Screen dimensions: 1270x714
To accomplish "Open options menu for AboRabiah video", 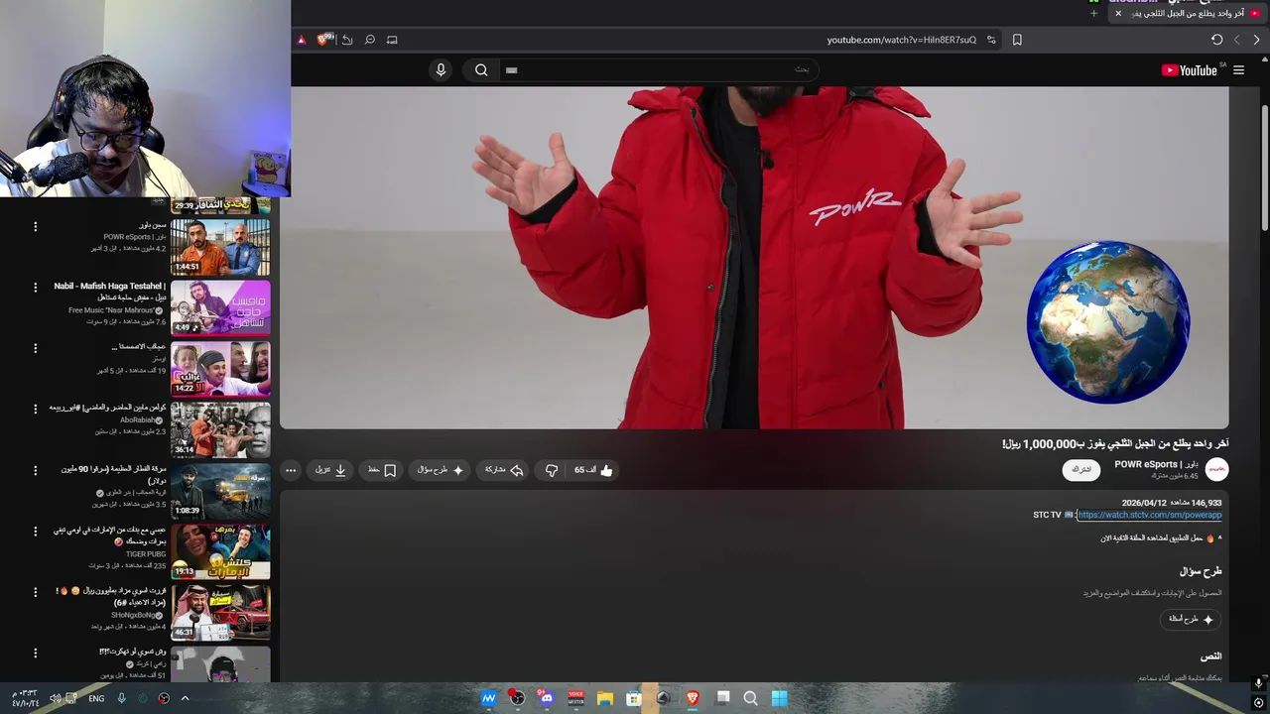I will [x=35, y=409].
